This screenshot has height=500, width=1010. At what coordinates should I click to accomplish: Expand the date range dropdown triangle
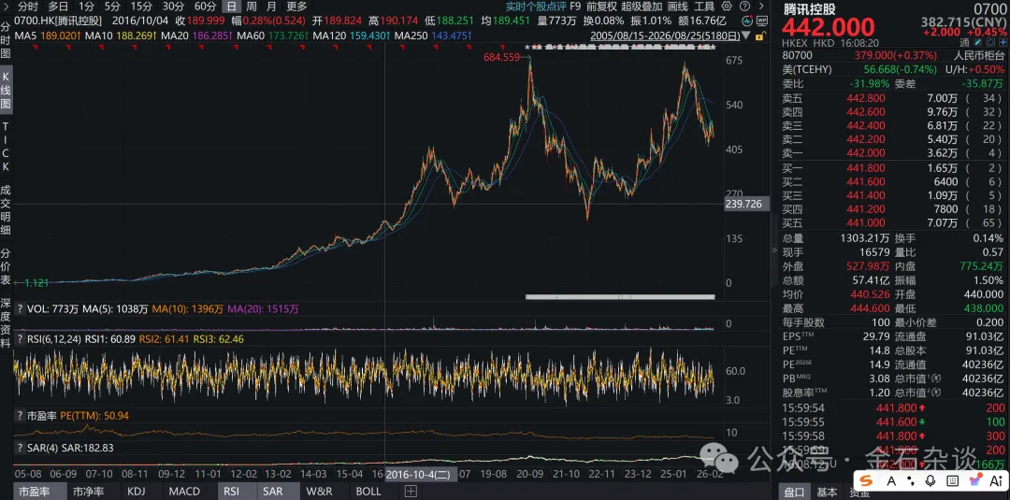(x=745, y=36)
